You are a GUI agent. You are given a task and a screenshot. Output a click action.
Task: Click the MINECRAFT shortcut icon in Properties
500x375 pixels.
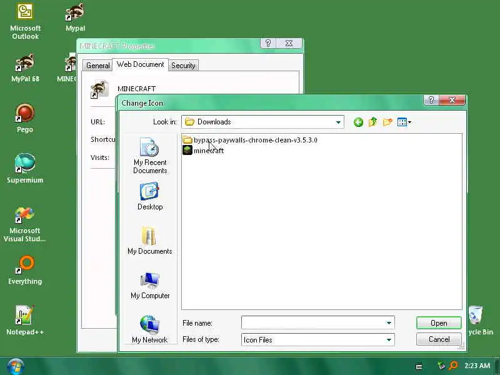(99, 89)
